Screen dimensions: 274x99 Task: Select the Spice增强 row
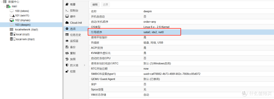point(181,90)
